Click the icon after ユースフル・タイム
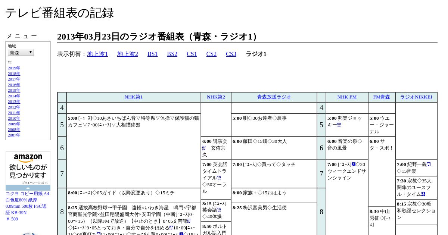Viewport: 448px width, 235px height. 423,194
